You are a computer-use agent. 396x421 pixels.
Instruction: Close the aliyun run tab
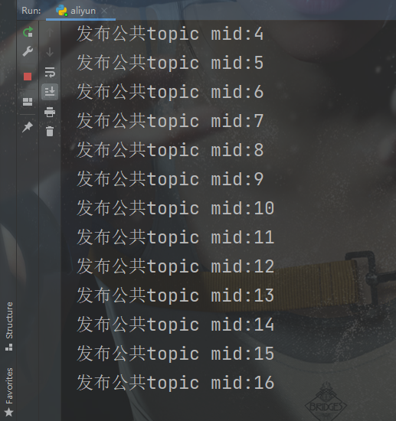pyautogui.click(x=104, y=11)
